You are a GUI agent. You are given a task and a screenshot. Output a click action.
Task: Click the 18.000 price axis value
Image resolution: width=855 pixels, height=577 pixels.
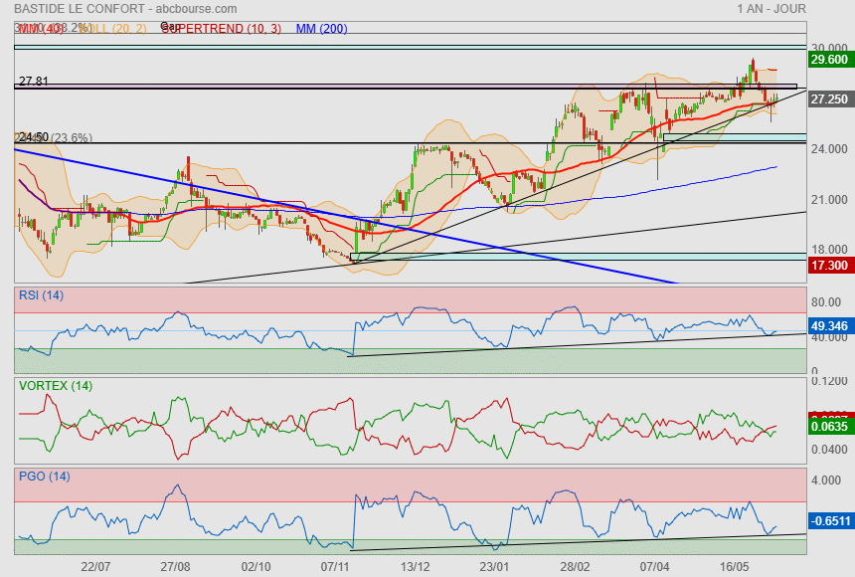tap(829, 250)
